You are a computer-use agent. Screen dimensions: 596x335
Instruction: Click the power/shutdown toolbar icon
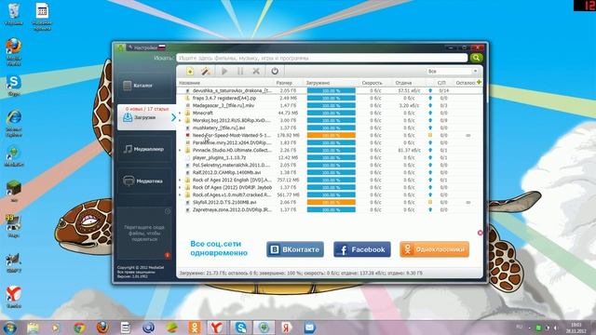[x=275, y=71]
